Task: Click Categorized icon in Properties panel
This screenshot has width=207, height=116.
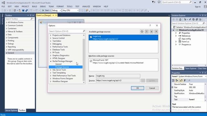Action: [x=173, y=80]
